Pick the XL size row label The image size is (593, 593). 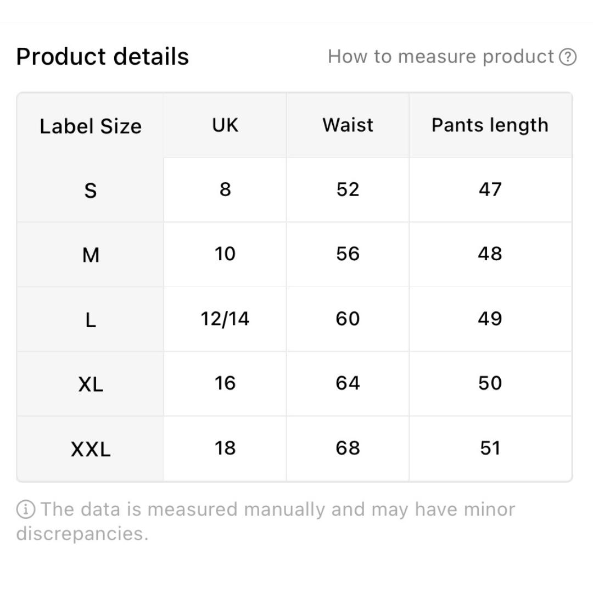91,384
